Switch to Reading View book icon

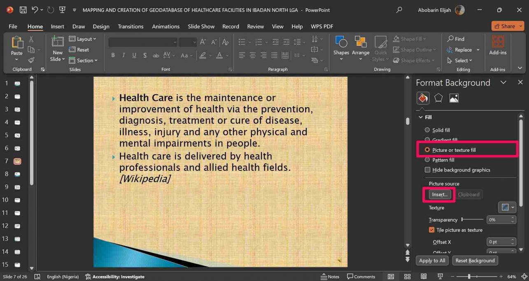pyautogui.click(x=424, y=276)
